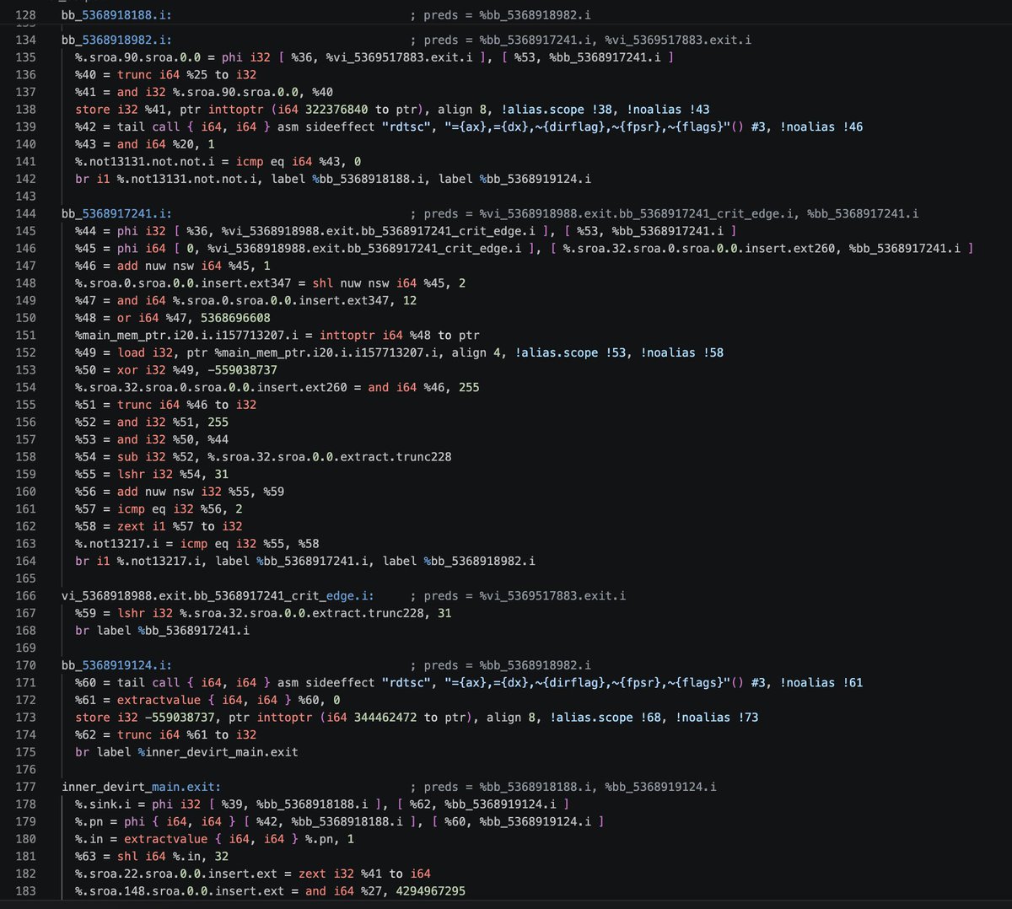
Task: Click the '%55 = lshr i32 %54, 31' line
Action: pos(152,474)
